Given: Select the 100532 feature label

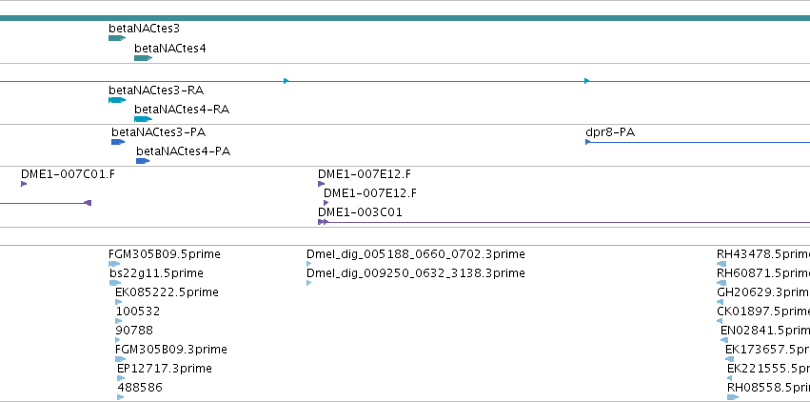Looking at the screenshot, I should [x=138, y=312].
